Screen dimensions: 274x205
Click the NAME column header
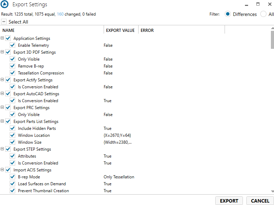[x=52, y=30]
